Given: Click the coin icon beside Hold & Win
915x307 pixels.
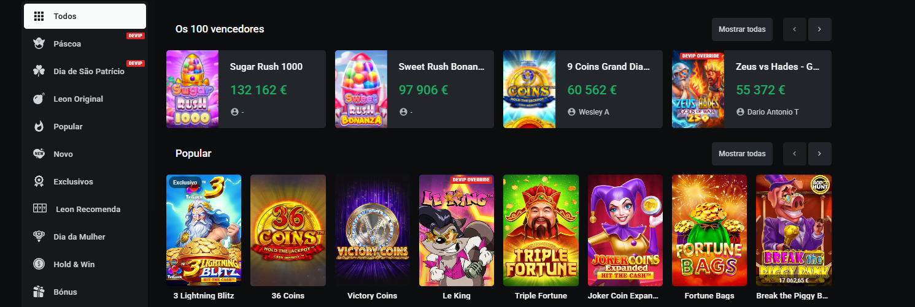Looking at the screenshot, I should (x=39, y=264).
